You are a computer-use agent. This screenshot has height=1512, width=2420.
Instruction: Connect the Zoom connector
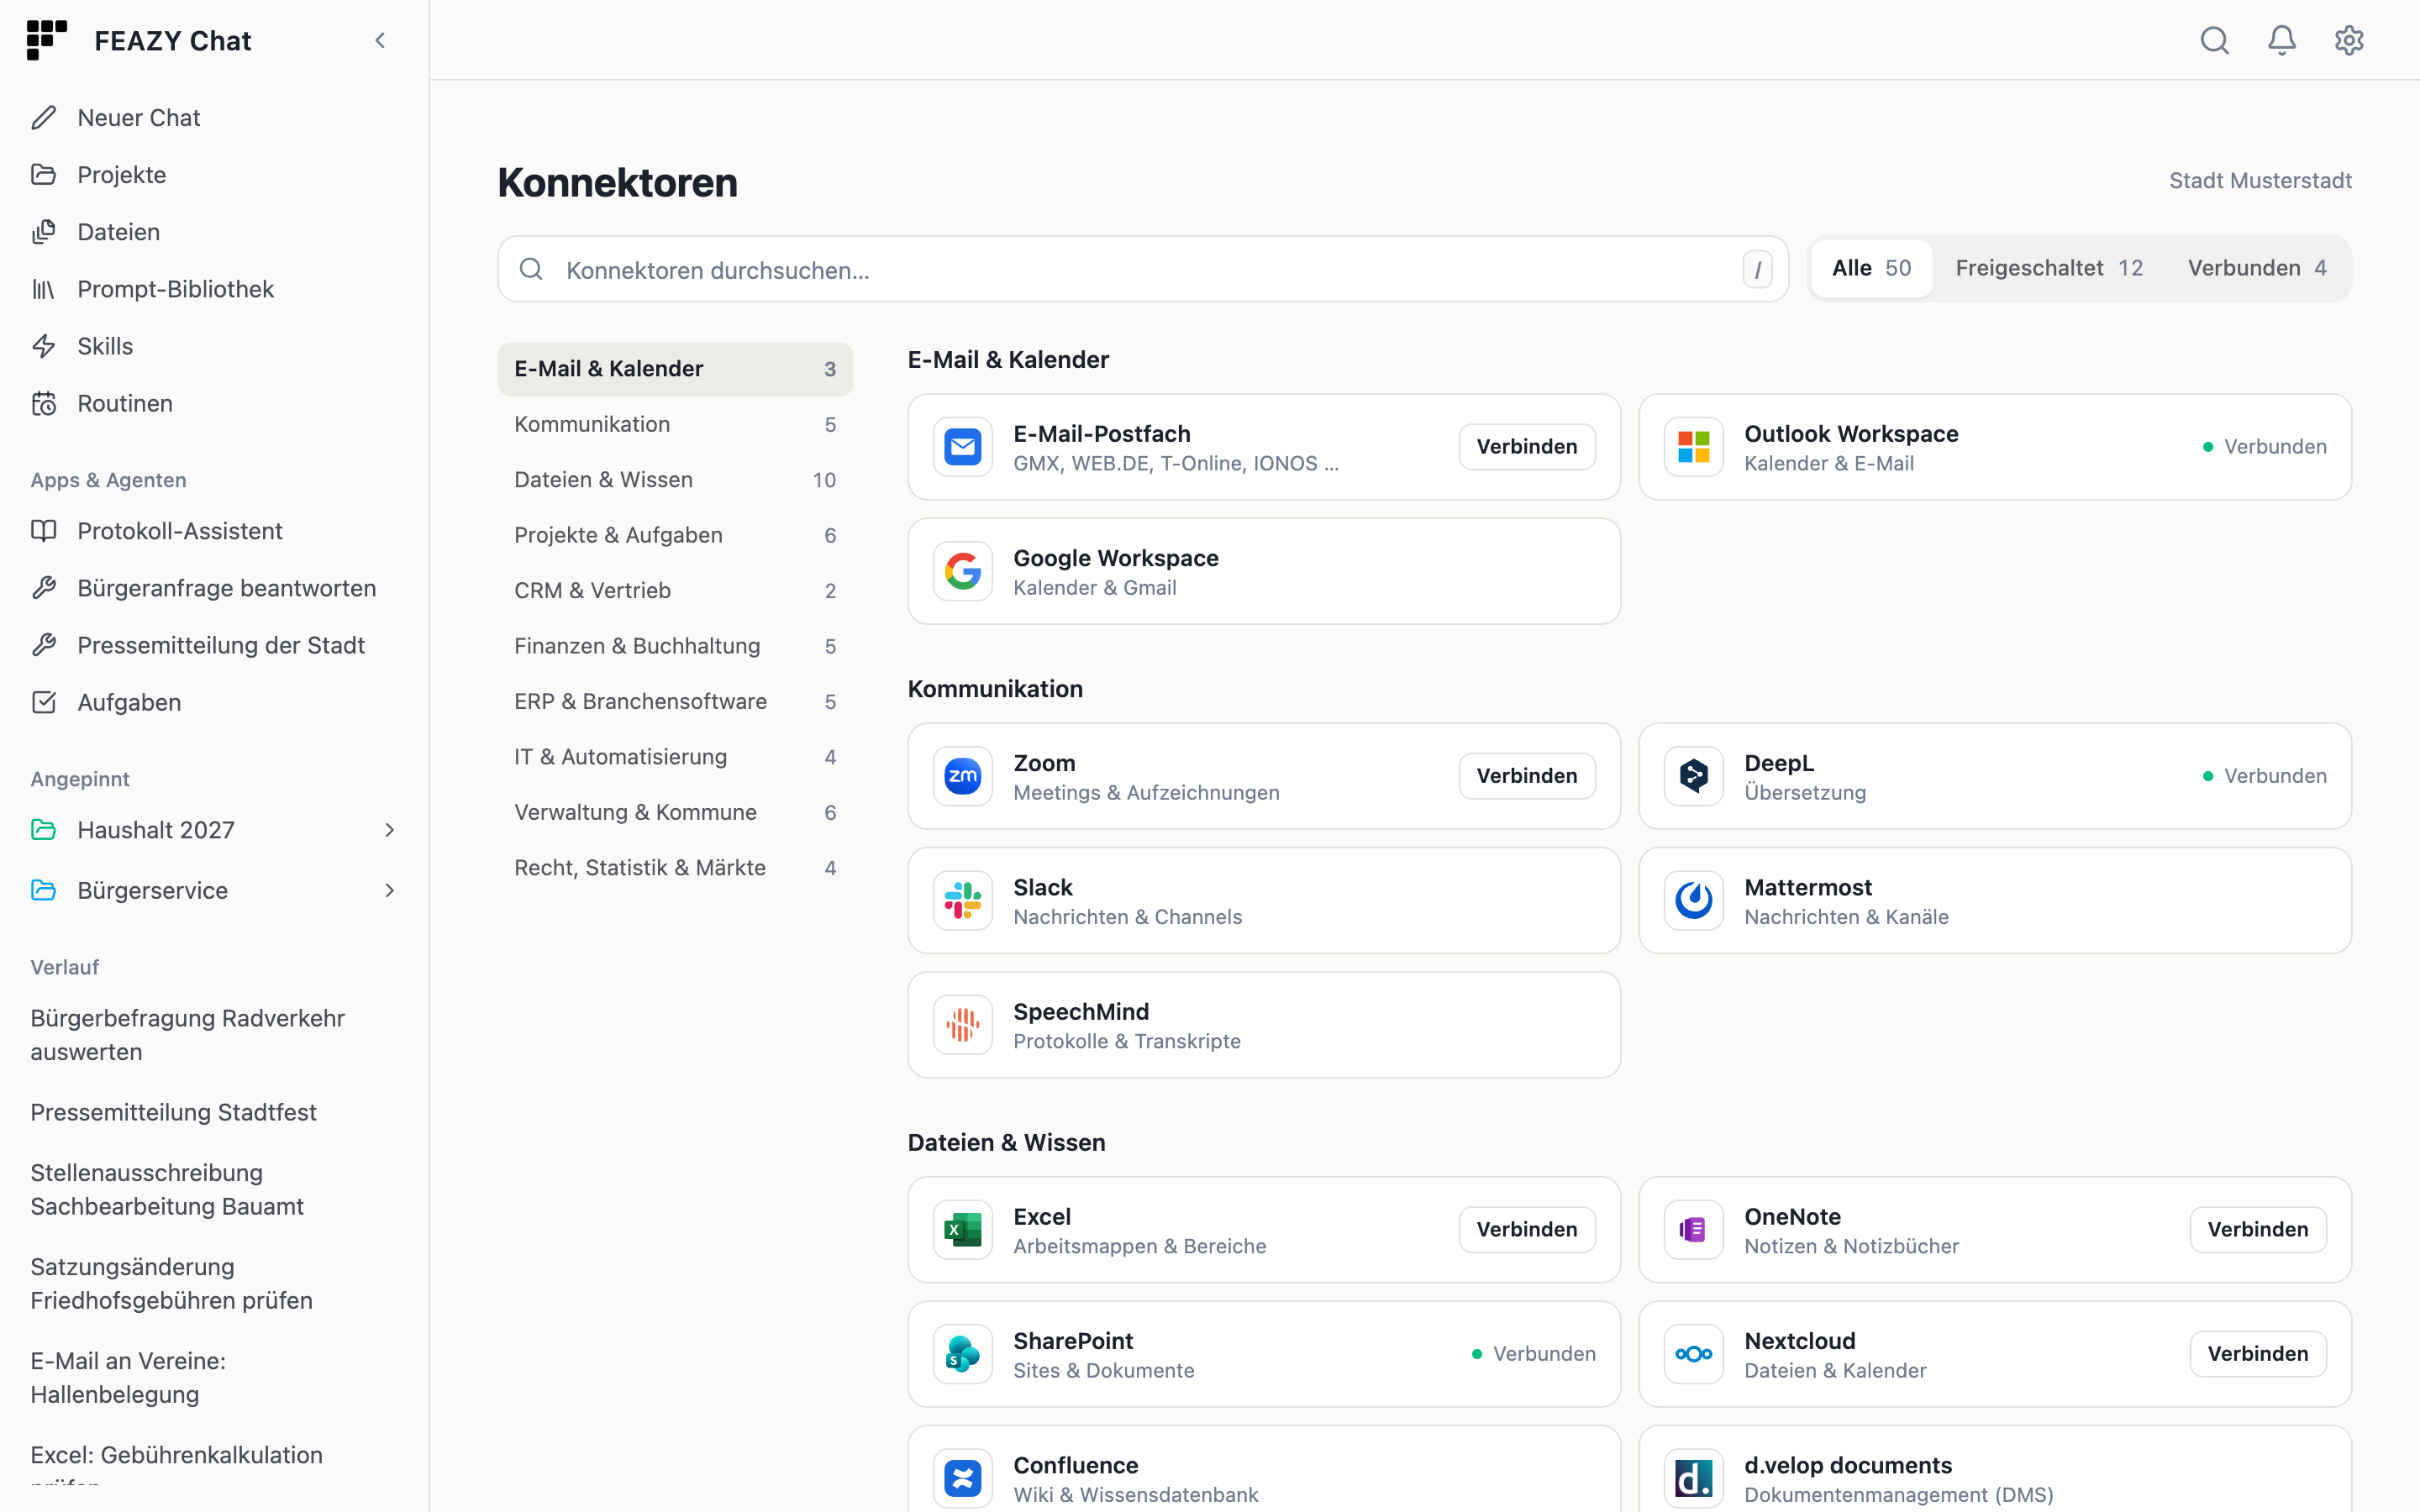coord(1526,775)
